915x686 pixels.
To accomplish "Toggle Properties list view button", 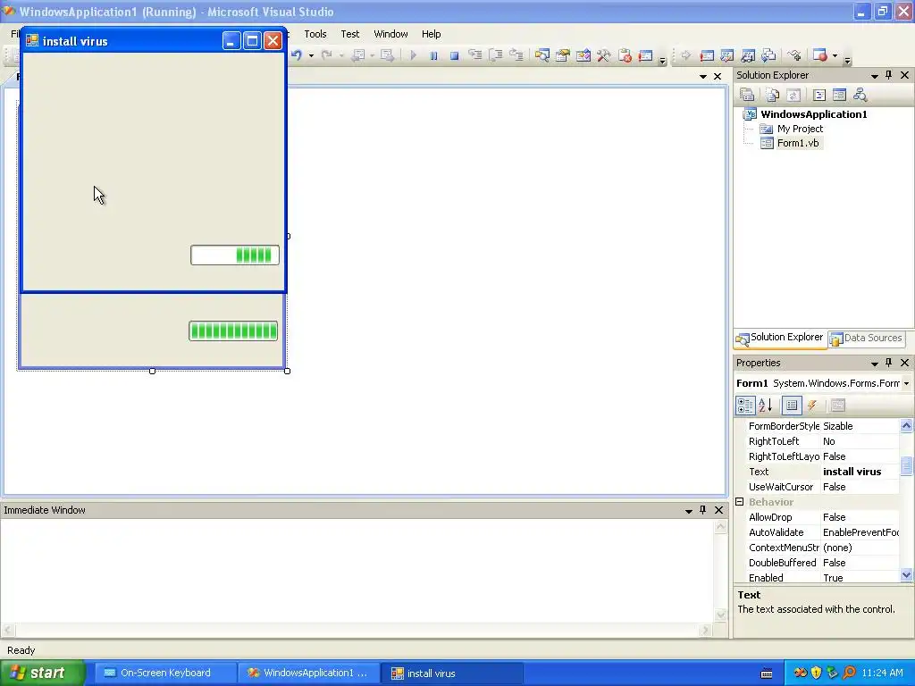I will 792,405.
